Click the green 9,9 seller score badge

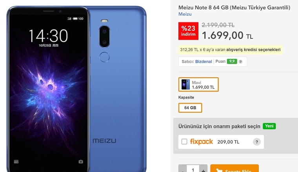(232, 61)
